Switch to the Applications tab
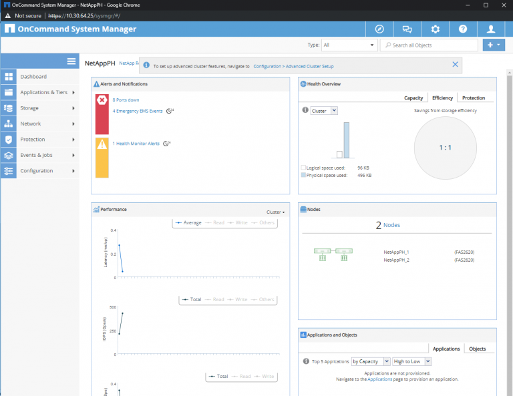This screenshot has width=513, height=396. [x=446, y=349]
